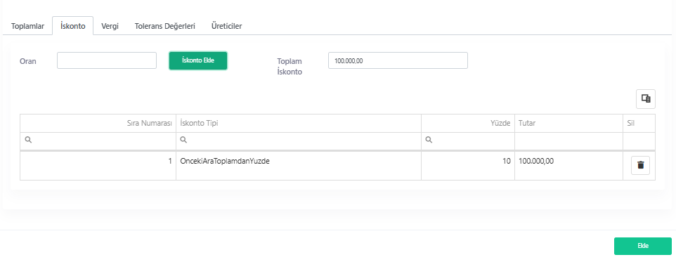This screenshot has width=676, height=262.
Task: Focus the Oran input field
Action: [107, 60]
